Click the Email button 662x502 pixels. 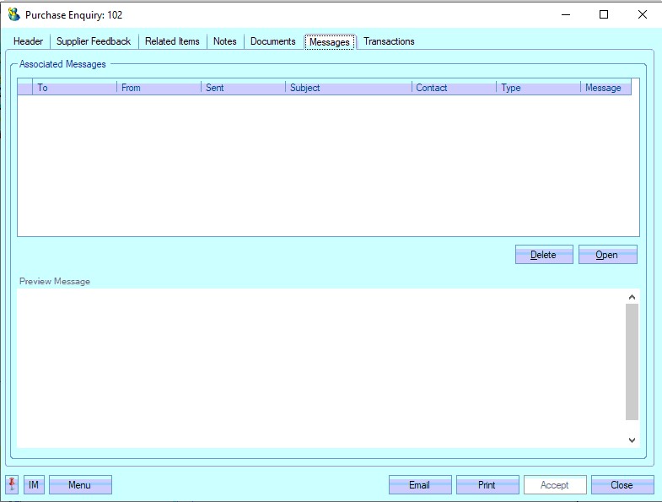tap(420, 485)
